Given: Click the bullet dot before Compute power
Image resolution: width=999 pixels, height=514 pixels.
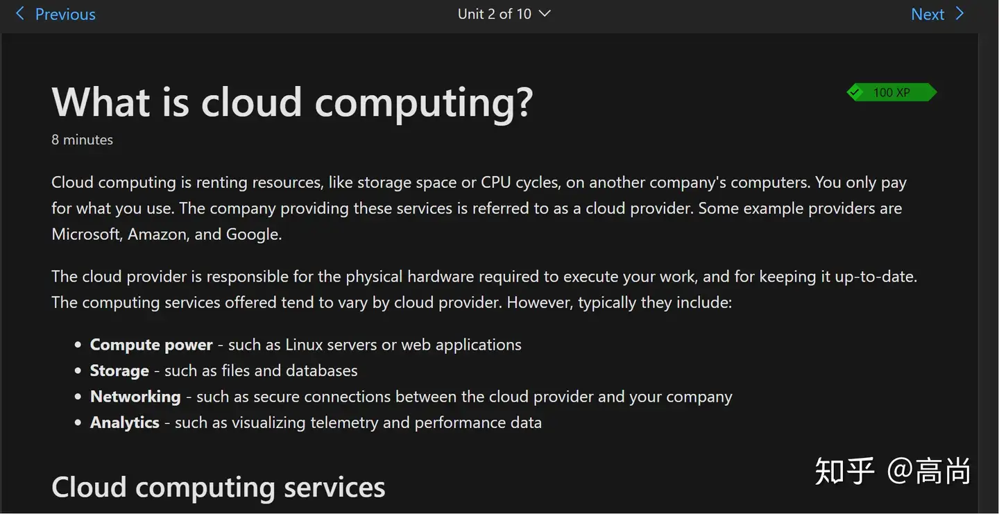Looking at the screenshot, I should (78, 345).
